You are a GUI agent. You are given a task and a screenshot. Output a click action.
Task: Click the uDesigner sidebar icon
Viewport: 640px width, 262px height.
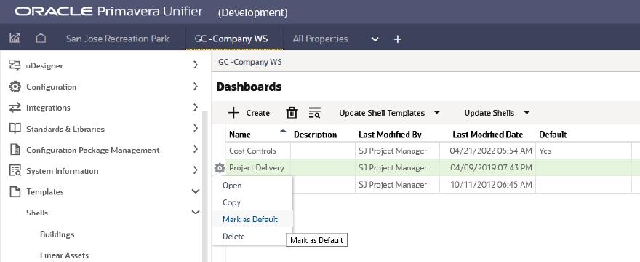click(x=15, y=65)
